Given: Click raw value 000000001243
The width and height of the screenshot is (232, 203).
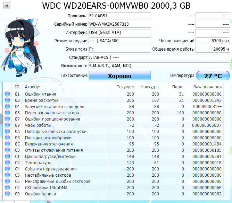Looking at the screenshot, I should point(207,100).
